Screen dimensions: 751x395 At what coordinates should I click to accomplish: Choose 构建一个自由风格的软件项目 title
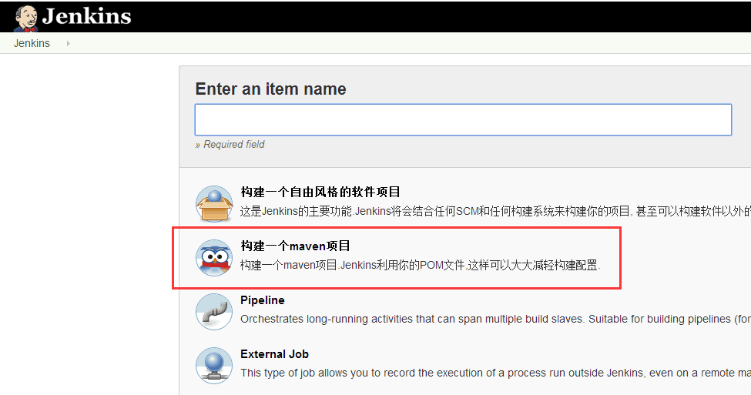tap(320, 192)
